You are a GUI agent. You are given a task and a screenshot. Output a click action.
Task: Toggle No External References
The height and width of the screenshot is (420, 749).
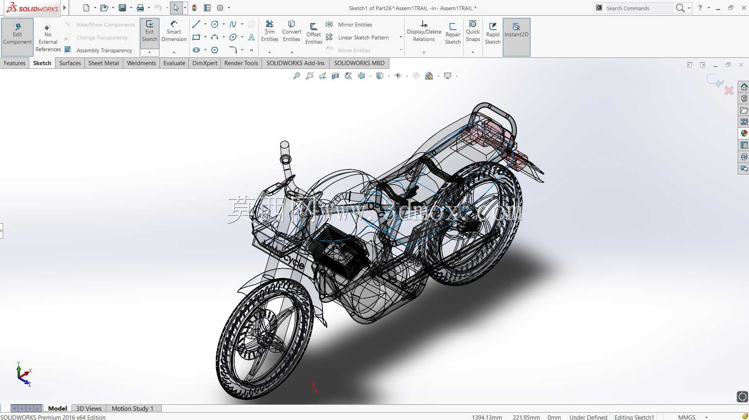[48, 37]
